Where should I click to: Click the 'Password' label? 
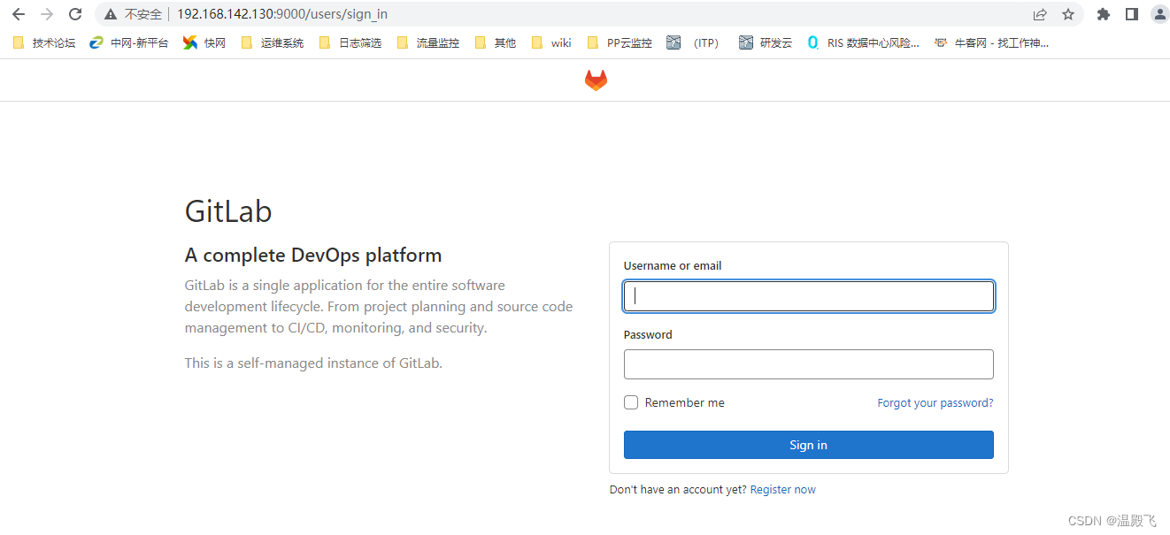(x=648, y=334)
